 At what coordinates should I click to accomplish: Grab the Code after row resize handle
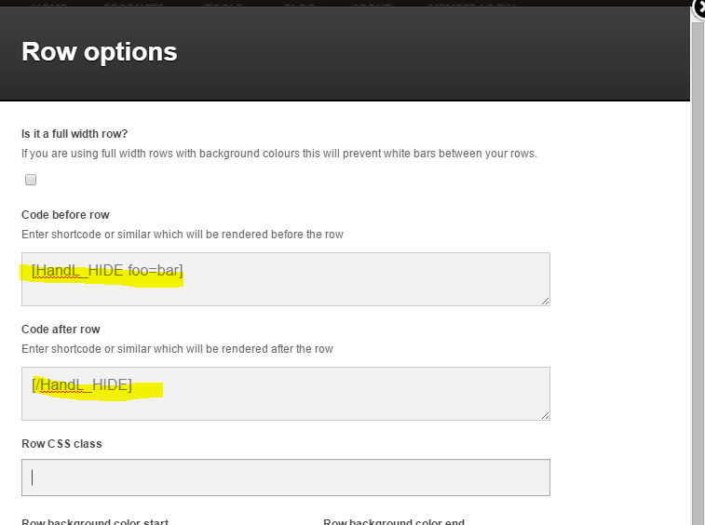click(x=545, y=415)
